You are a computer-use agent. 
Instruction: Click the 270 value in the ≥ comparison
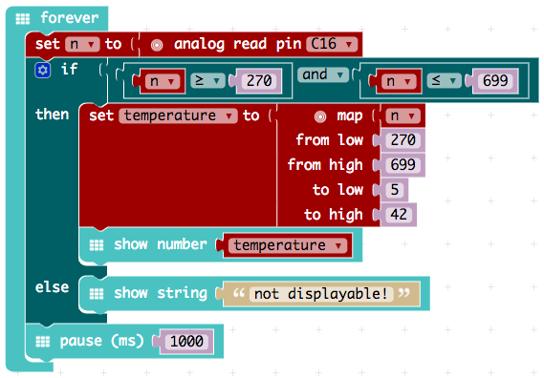pos(259,81)
